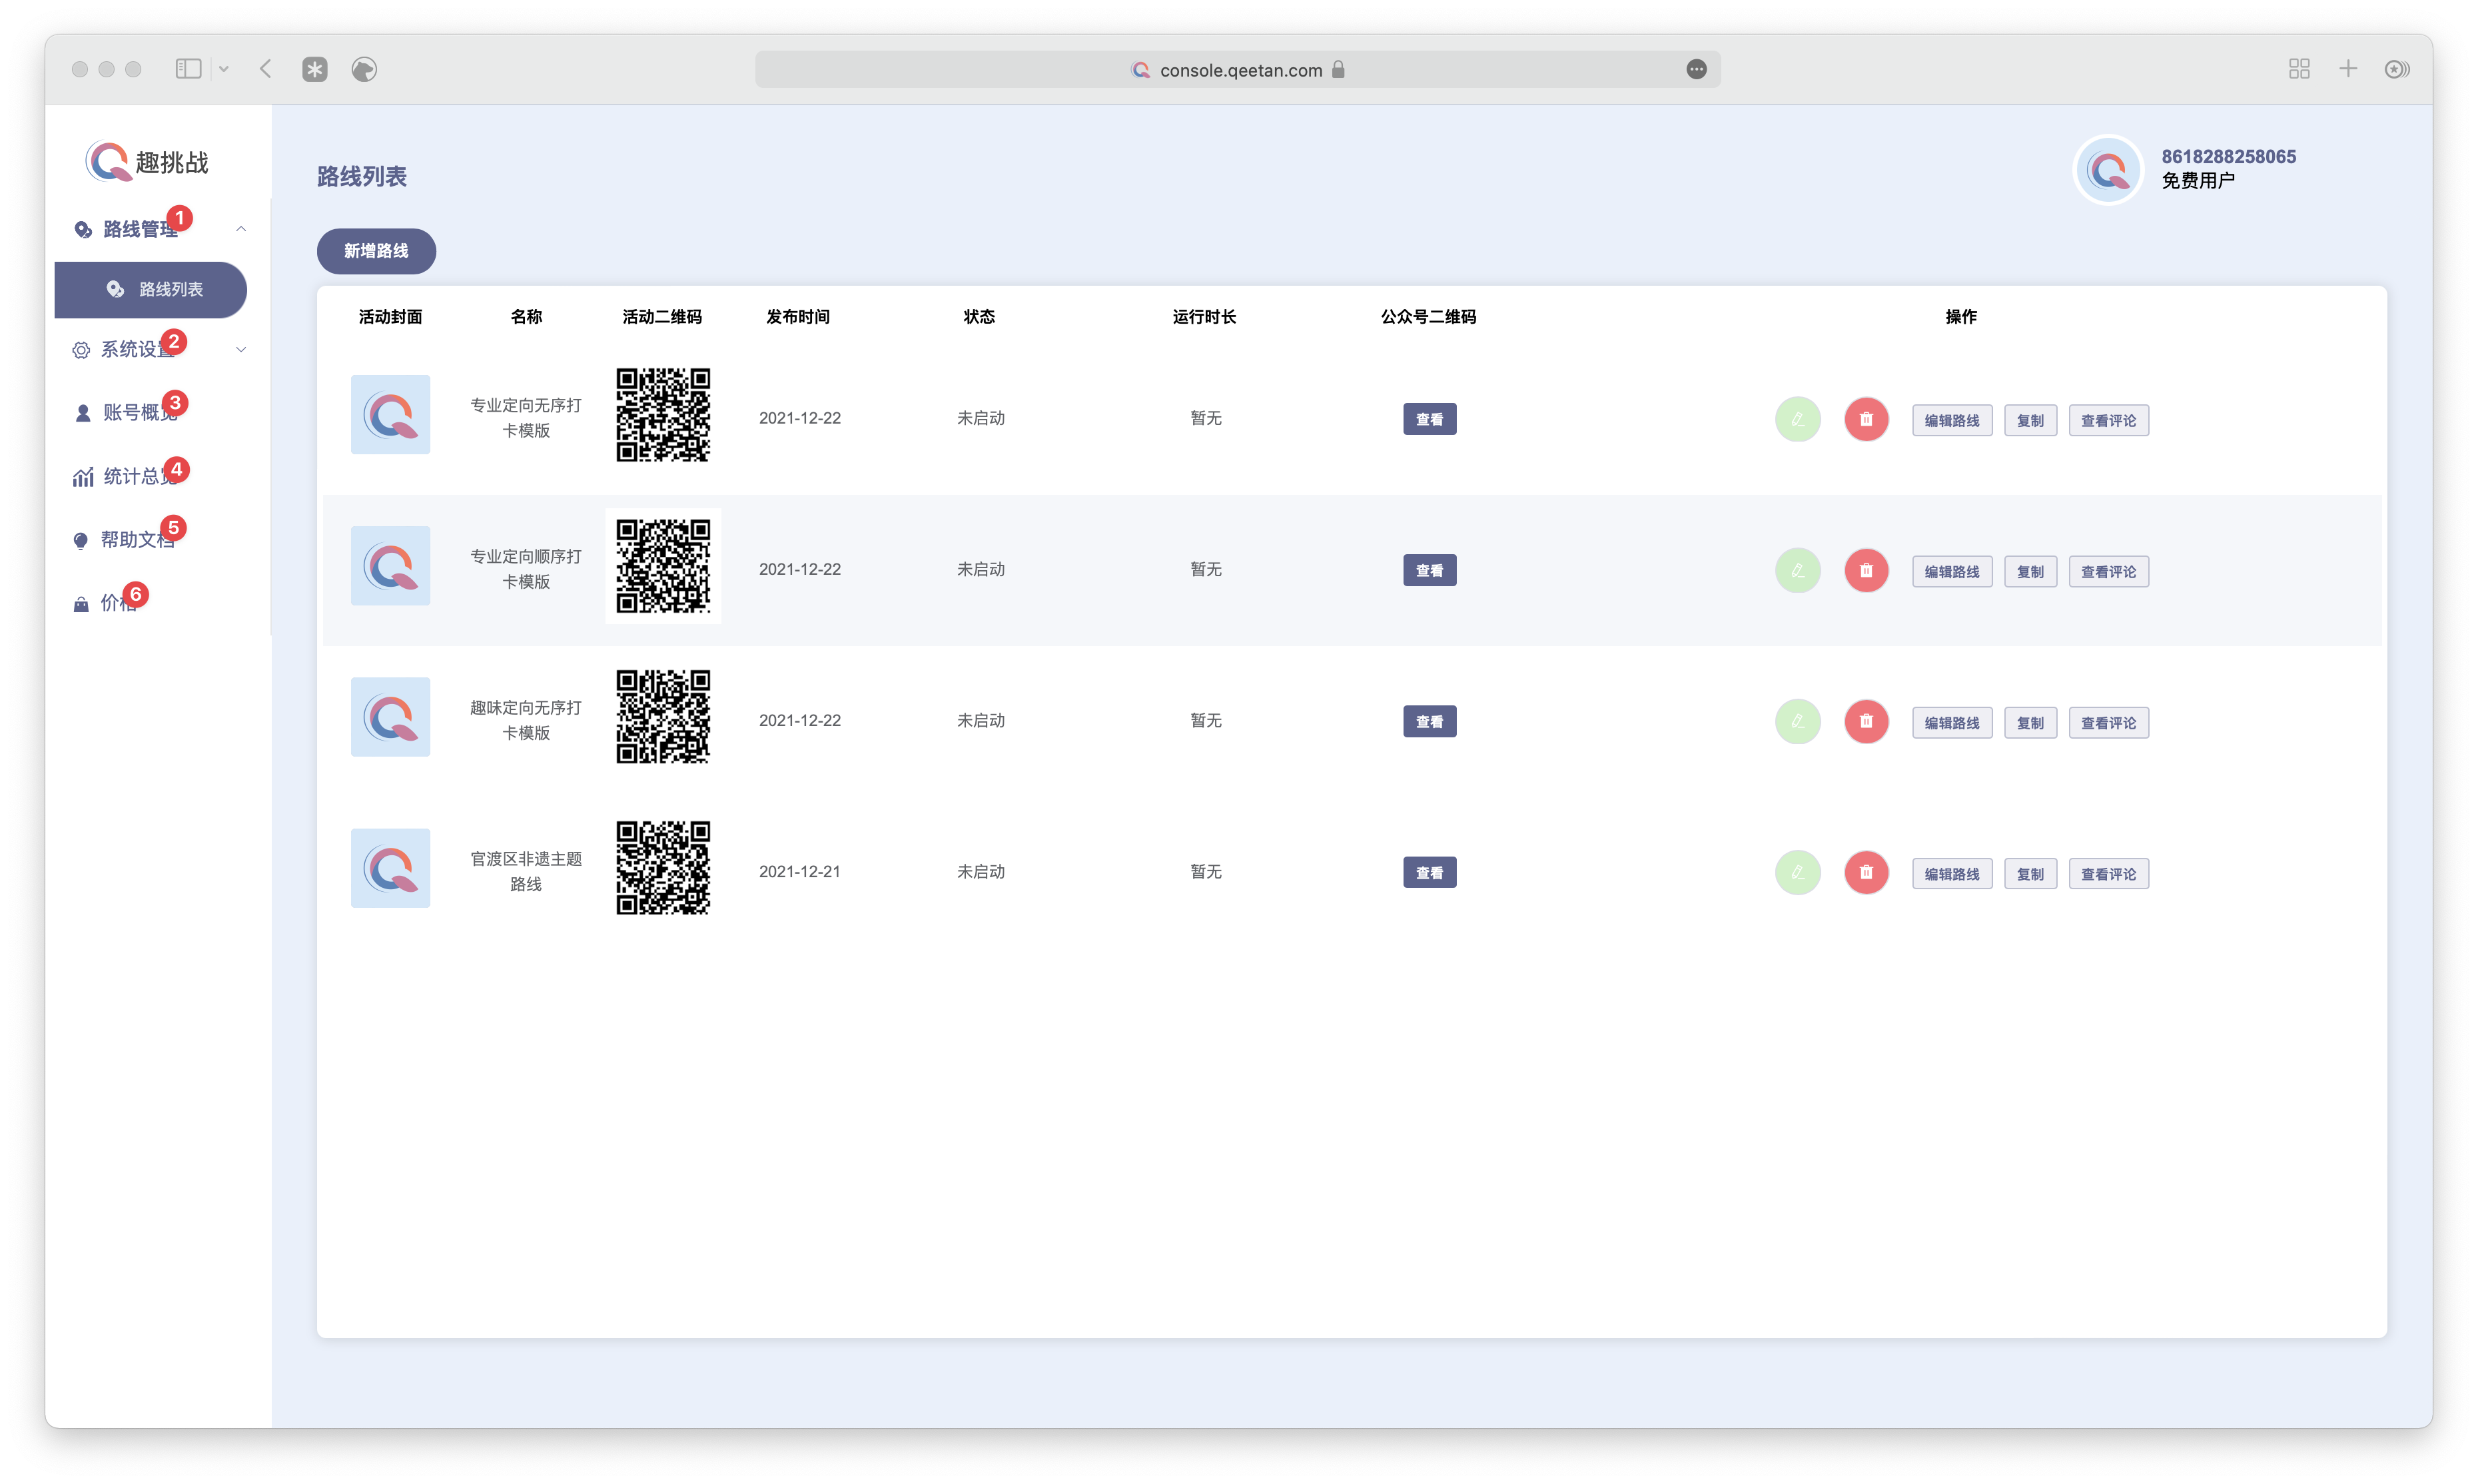Open 统计总览 from the sidebar
Screen dimensions: 2478x1484
coord(138,476)
